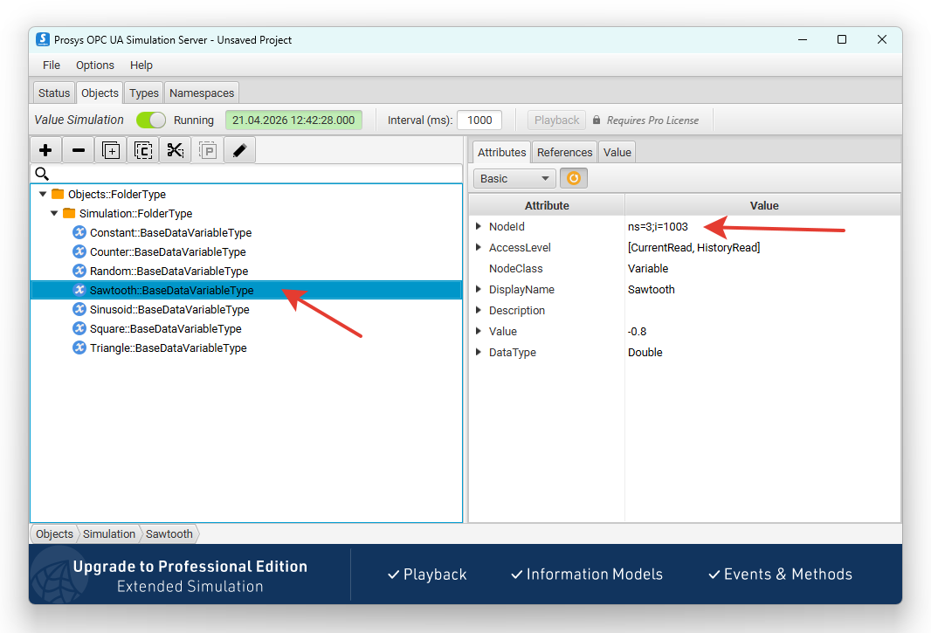Open the Basic attribute view dropdown
The width and height of the screenshot is (931, 633).
514,178
